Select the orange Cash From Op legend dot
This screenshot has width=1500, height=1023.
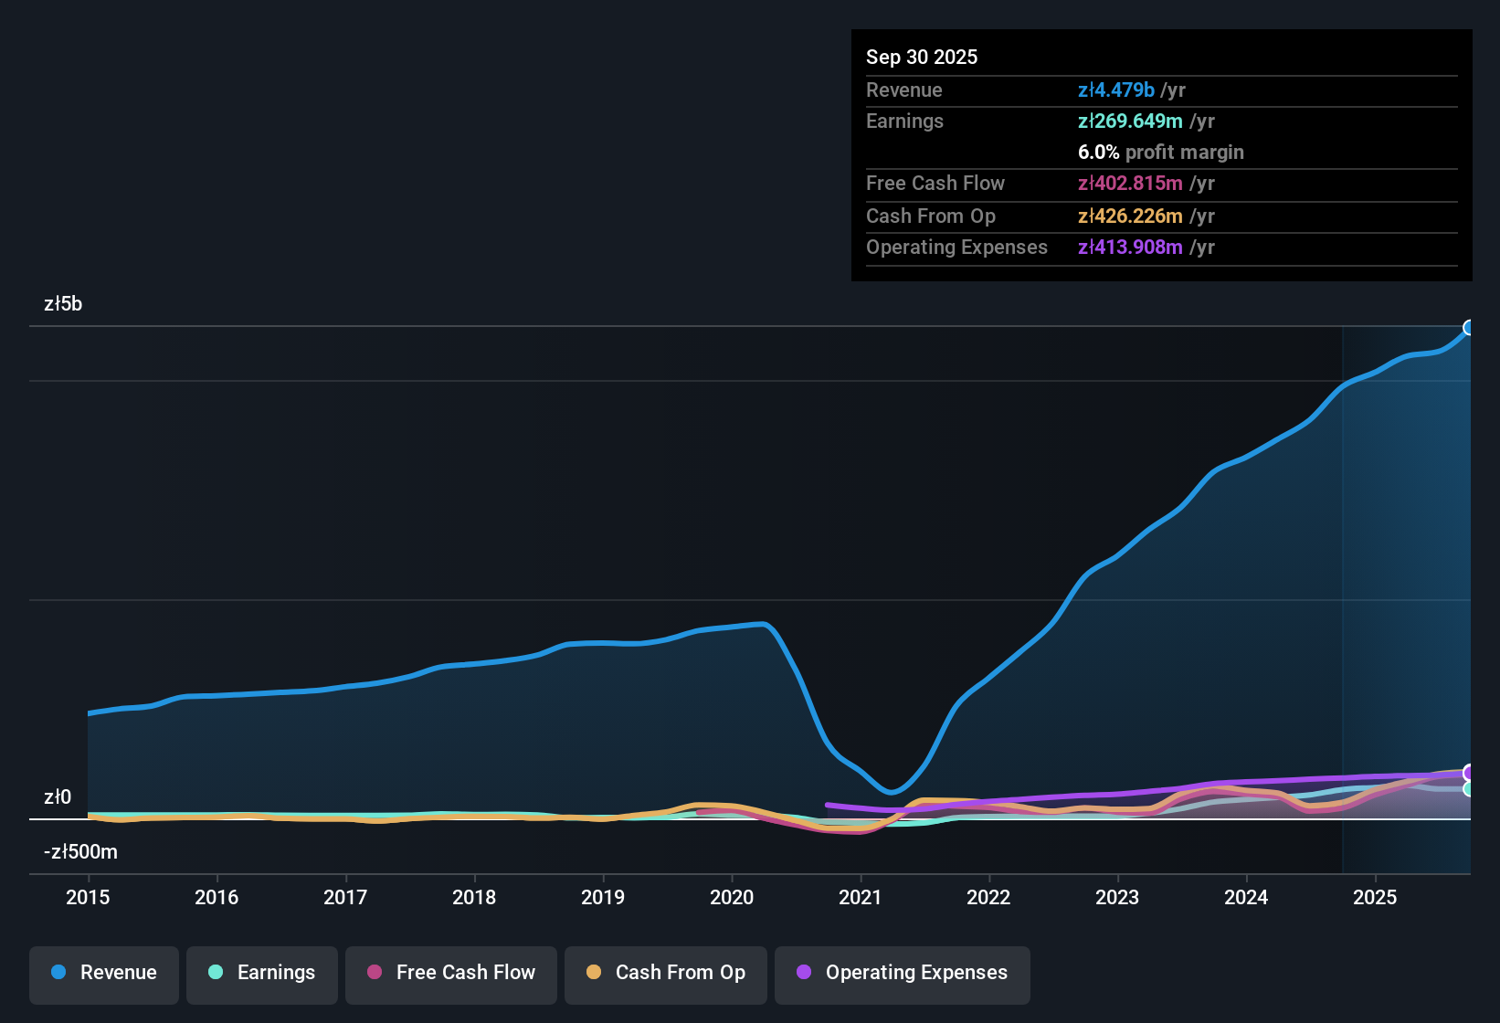pyautogui.click(x=593, y=973)
